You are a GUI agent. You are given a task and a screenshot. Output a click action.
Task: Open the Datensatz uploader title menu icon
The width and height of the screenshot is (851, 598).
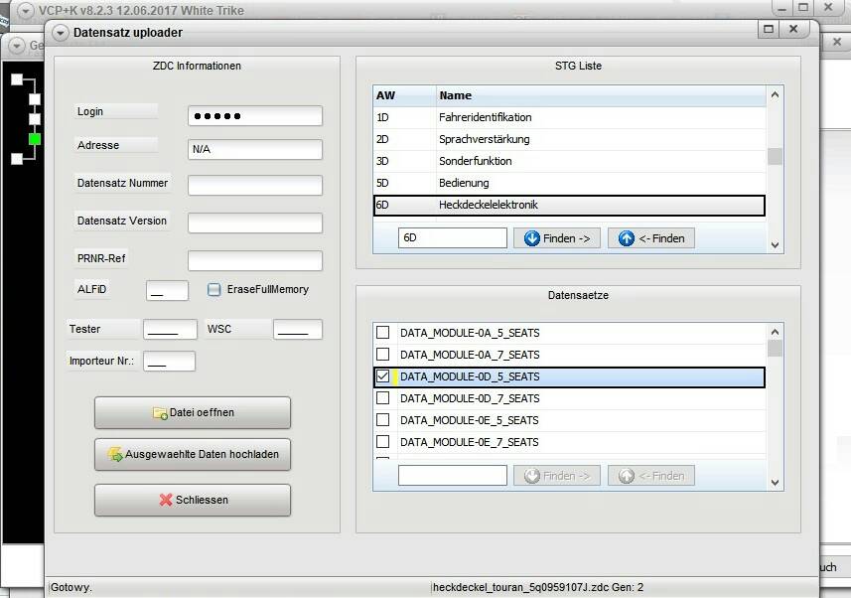(61, 32)
